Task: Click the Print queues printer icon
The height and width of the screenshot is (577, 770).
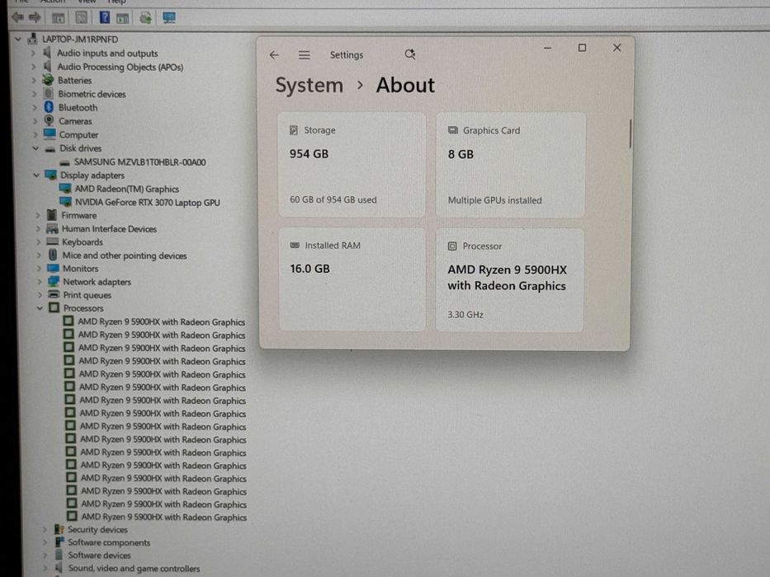Action: [54, 294]
